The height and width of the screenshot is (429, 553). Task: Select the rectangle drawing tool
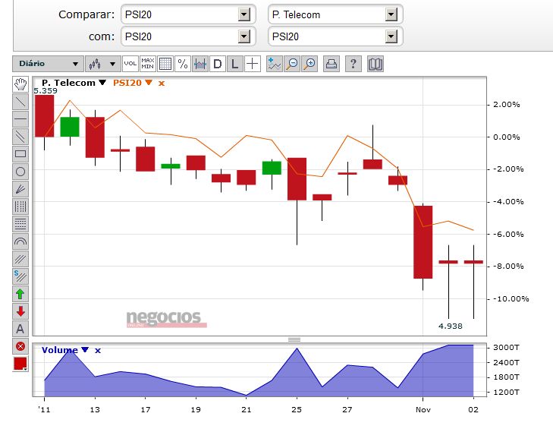coord(20,154)
